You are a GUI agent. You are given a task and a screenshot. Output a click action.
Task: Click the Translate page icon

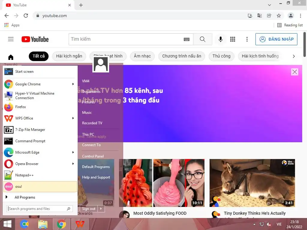click(x=260, y=16)
